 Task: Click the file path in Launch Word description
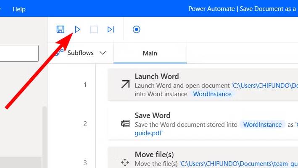(x=265, y=86)
